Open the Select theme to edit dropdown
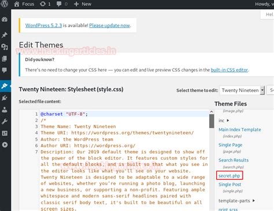This screenshot has width=274, height=211. click(242, 91)
